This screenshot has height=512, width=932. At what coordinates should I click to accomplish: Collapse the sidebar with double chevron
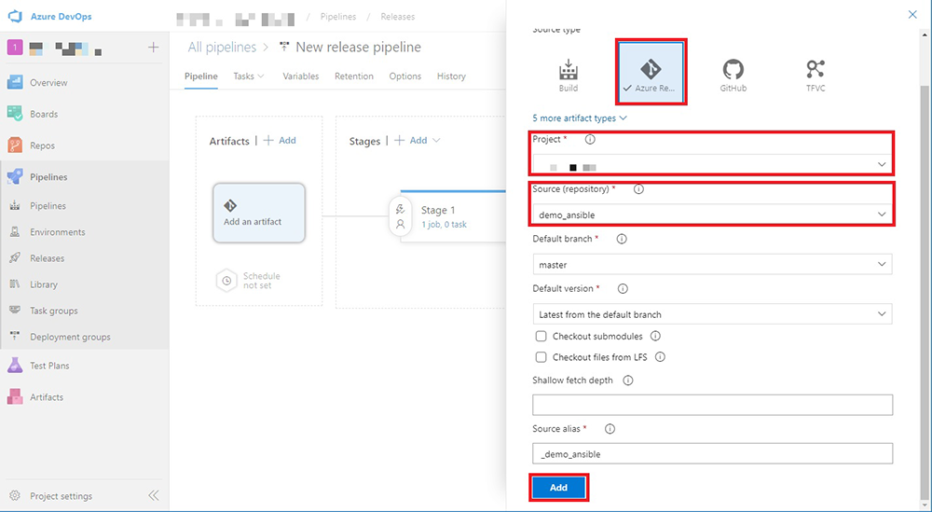pyautogui.click(x=154, y=496)
